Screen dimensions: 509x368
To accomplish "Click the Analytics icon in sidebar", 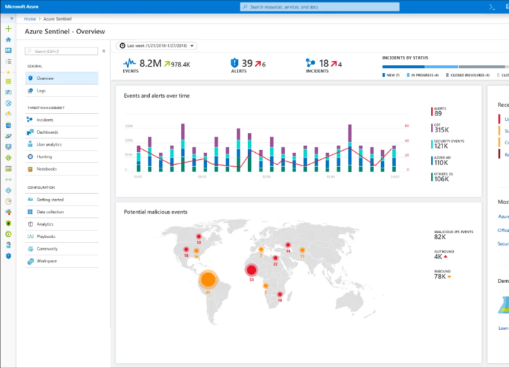I will 30,224.
